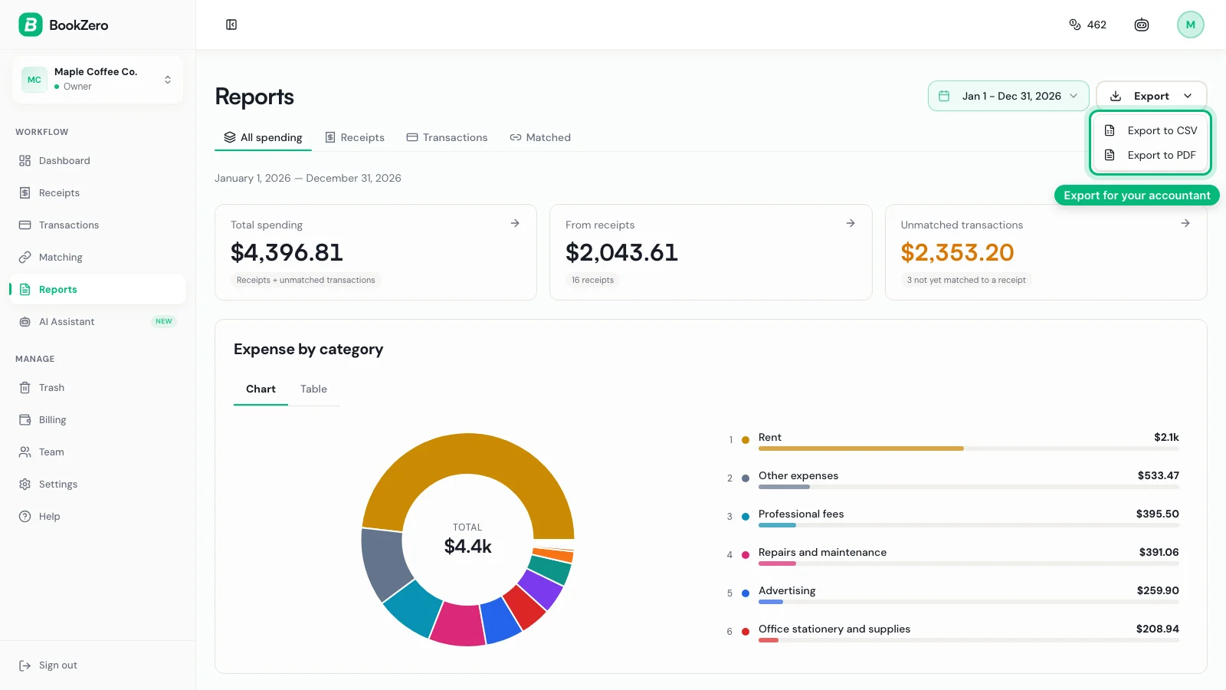Click the Rent category row
The image size is (1226, 690).
953,441
